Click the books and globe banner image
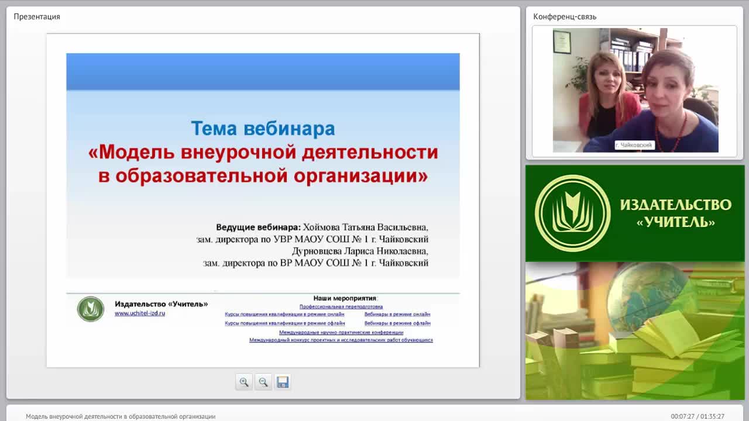This screenshot has height=421, width=749. pyautogui.click(x=634, y=331)
